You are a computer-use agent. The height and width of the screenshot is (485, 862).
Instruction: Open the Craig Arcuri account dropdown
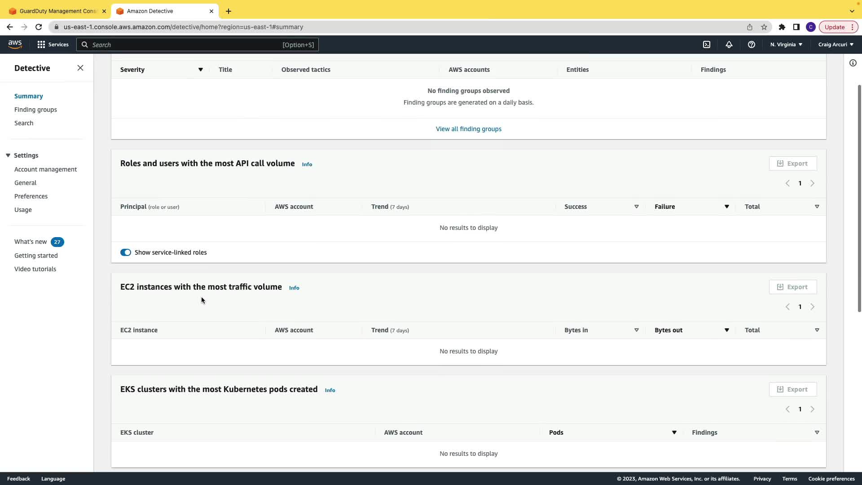(x=835, y=44)
